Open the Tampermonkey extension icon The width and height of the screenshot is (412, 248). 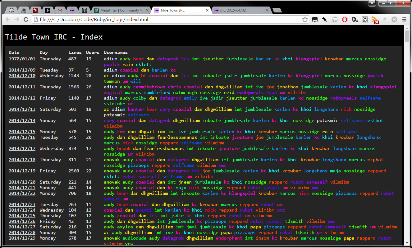[x=315, y=20]
